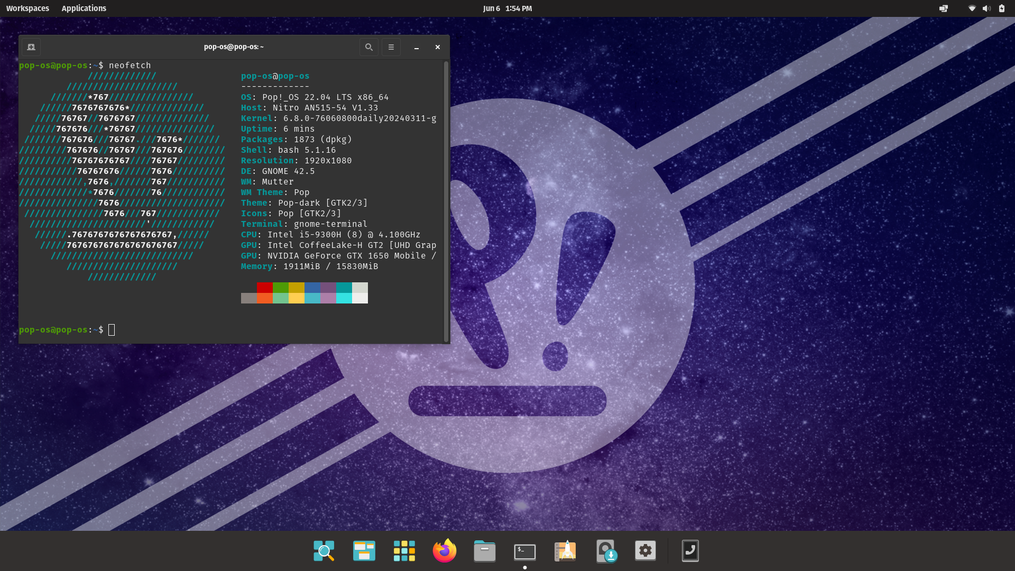The image size is (1015, 571).
Task: Click the typed 'neofetch' command text
Action: [x=130, y=66]
